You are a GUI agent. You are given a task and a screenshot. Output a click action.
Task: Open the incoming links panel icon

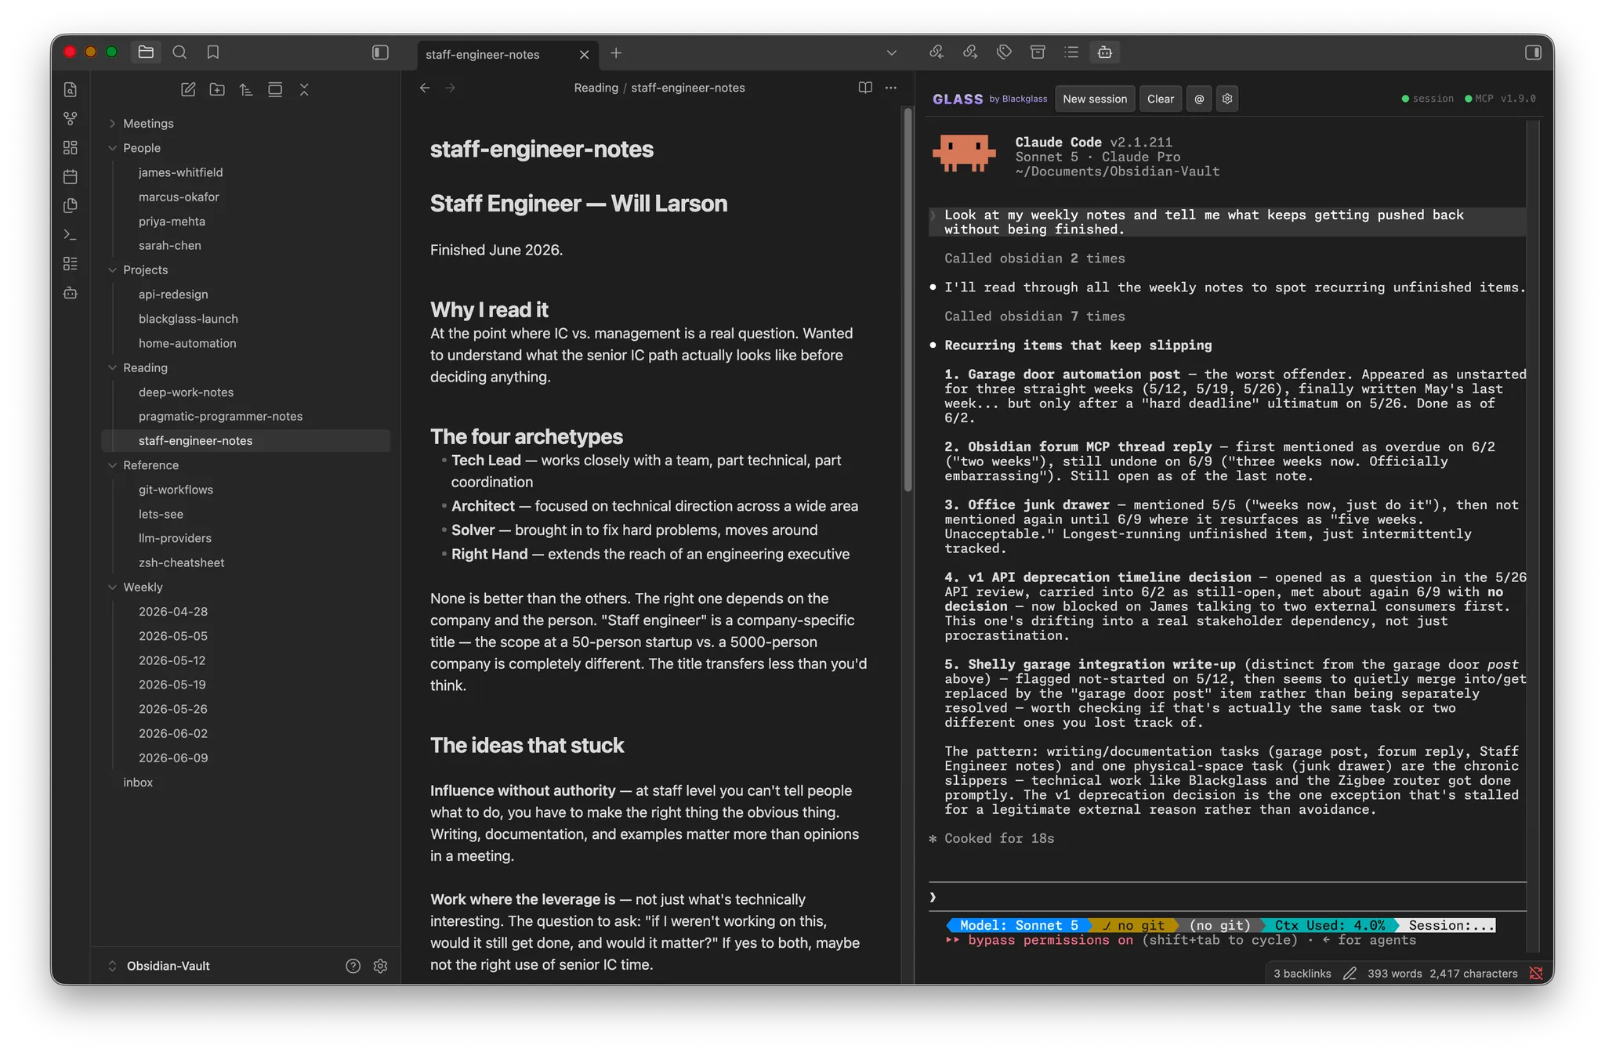pos(937,52)
